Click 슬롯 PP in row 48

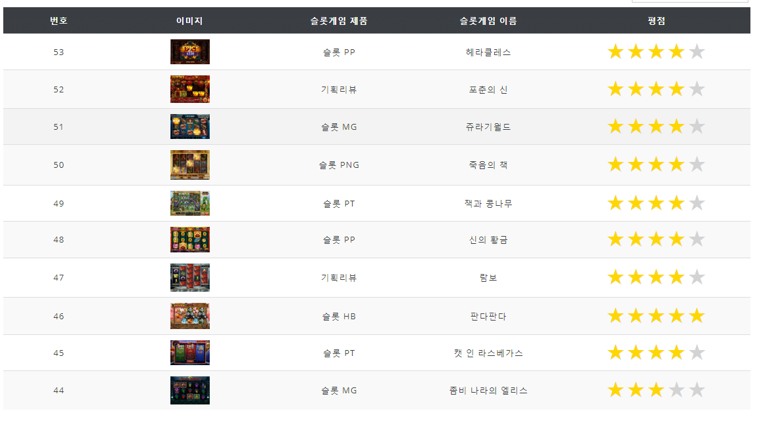[339, 240]
